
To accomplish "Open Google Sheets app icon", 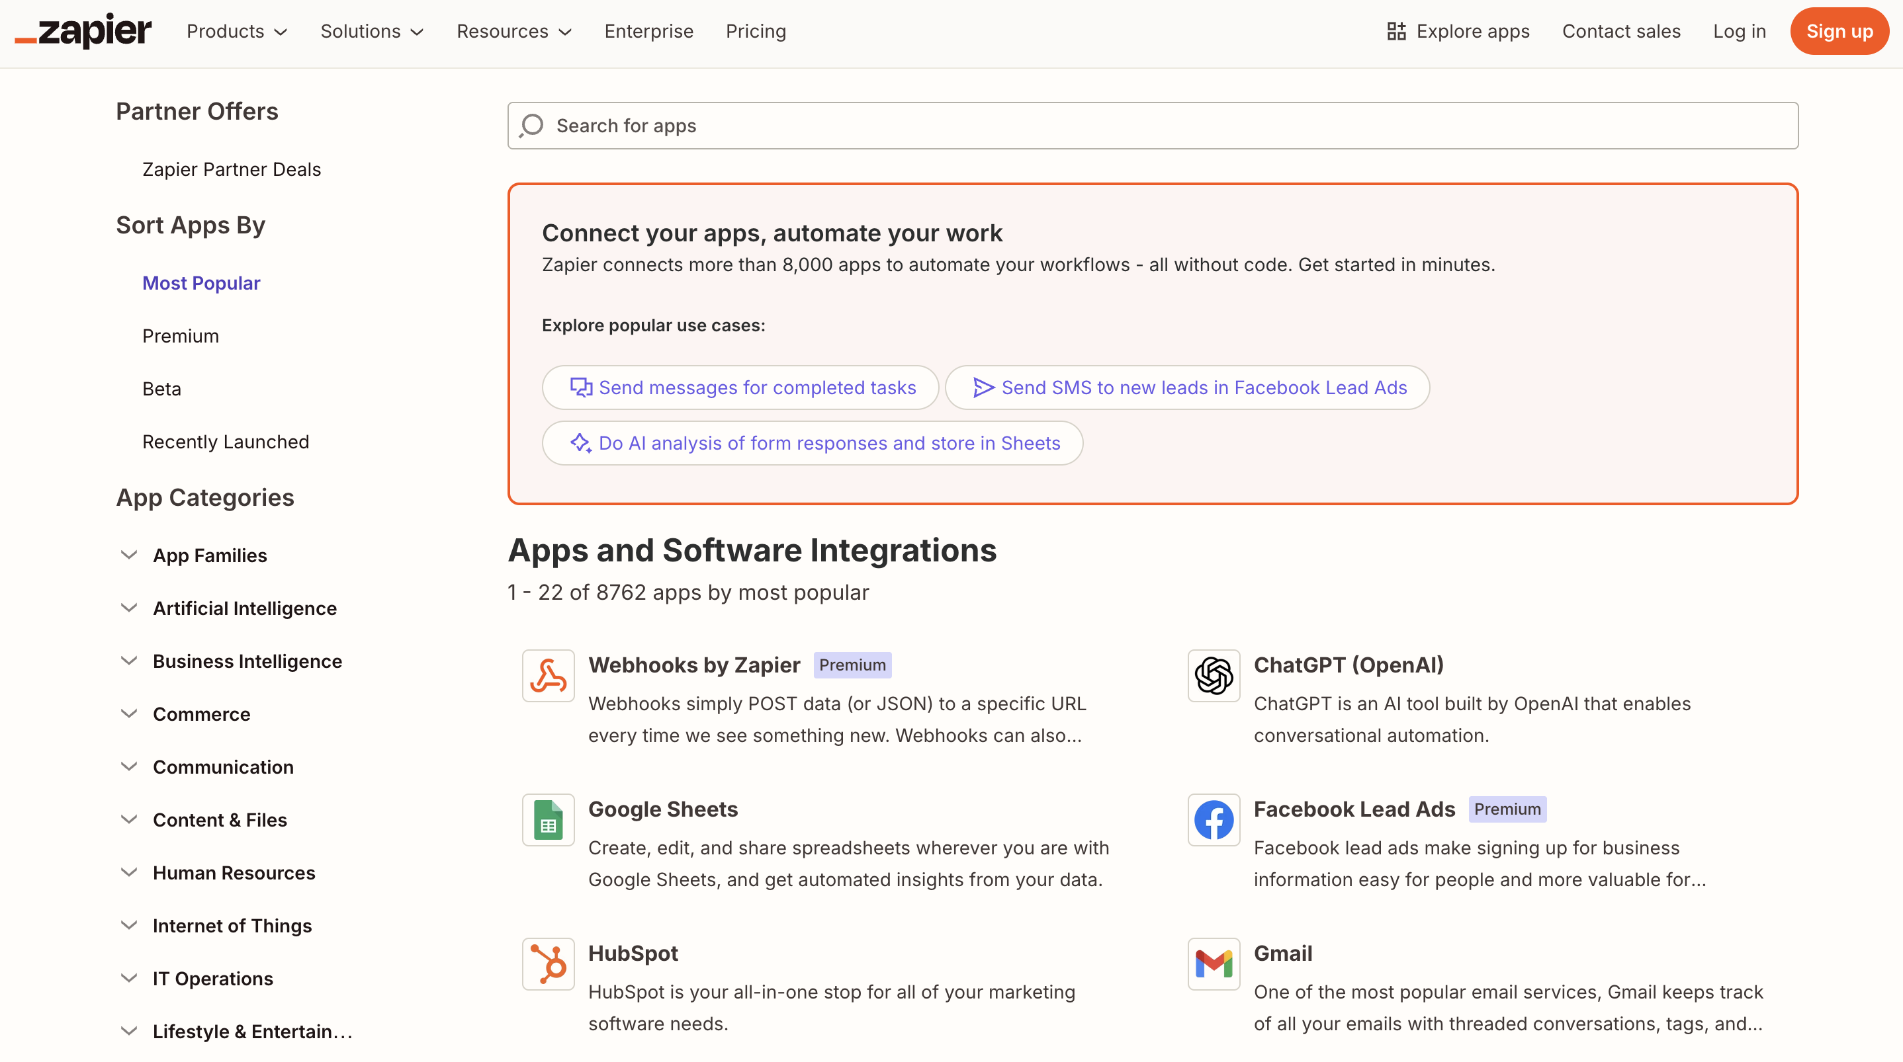I will 548,820.
